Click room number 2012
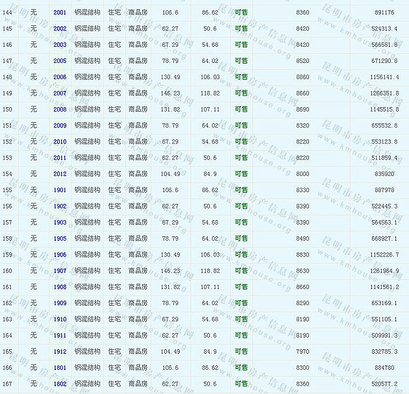 (x=60, y=174)
